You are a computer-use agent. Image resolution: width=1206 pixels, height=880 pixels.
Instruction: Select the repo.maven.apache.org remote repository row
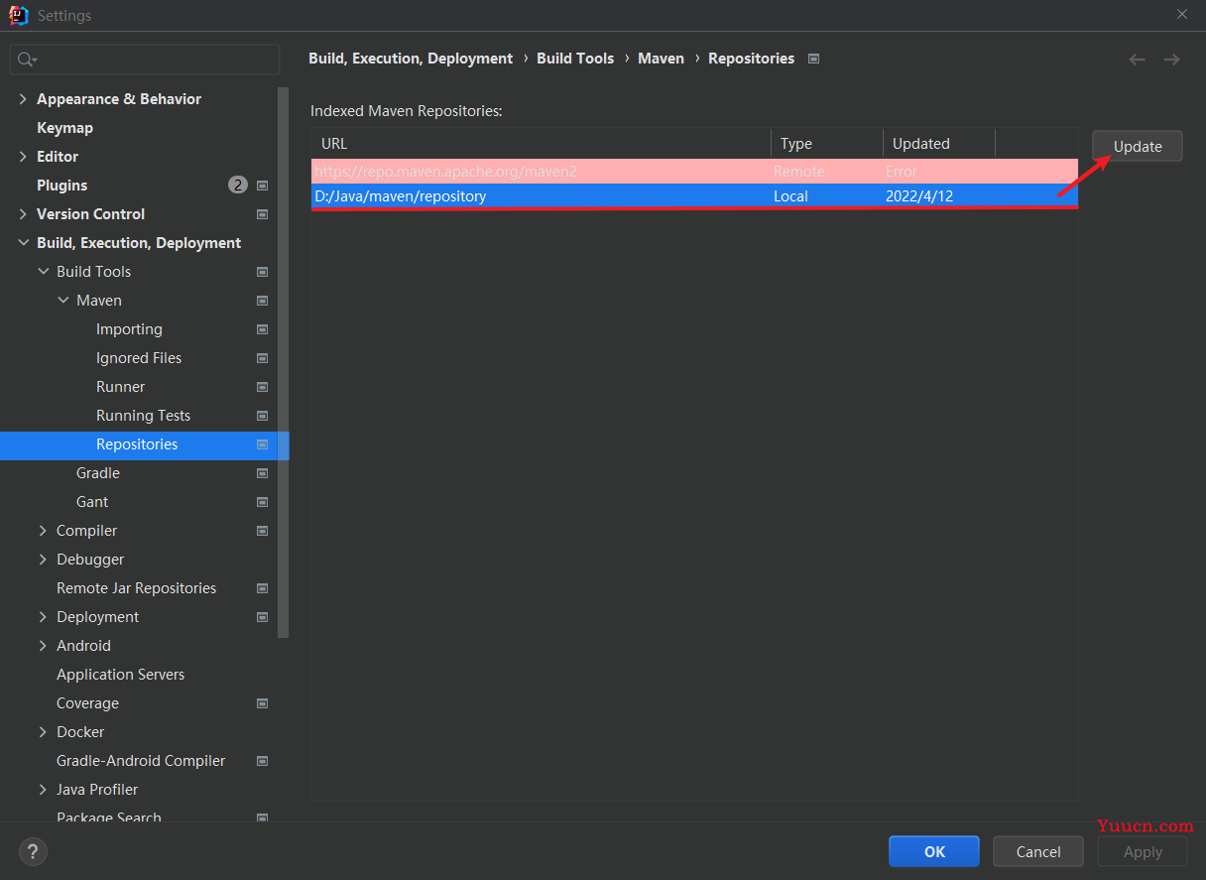tap(694, 172)
